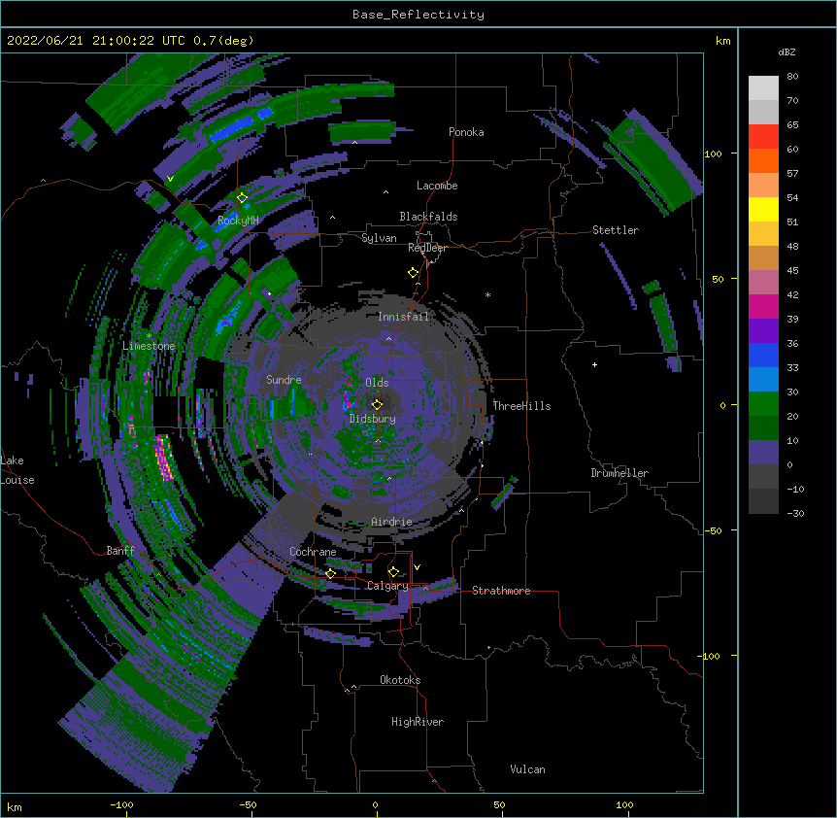Select the Drumheller label

click(x=619, y=473)
